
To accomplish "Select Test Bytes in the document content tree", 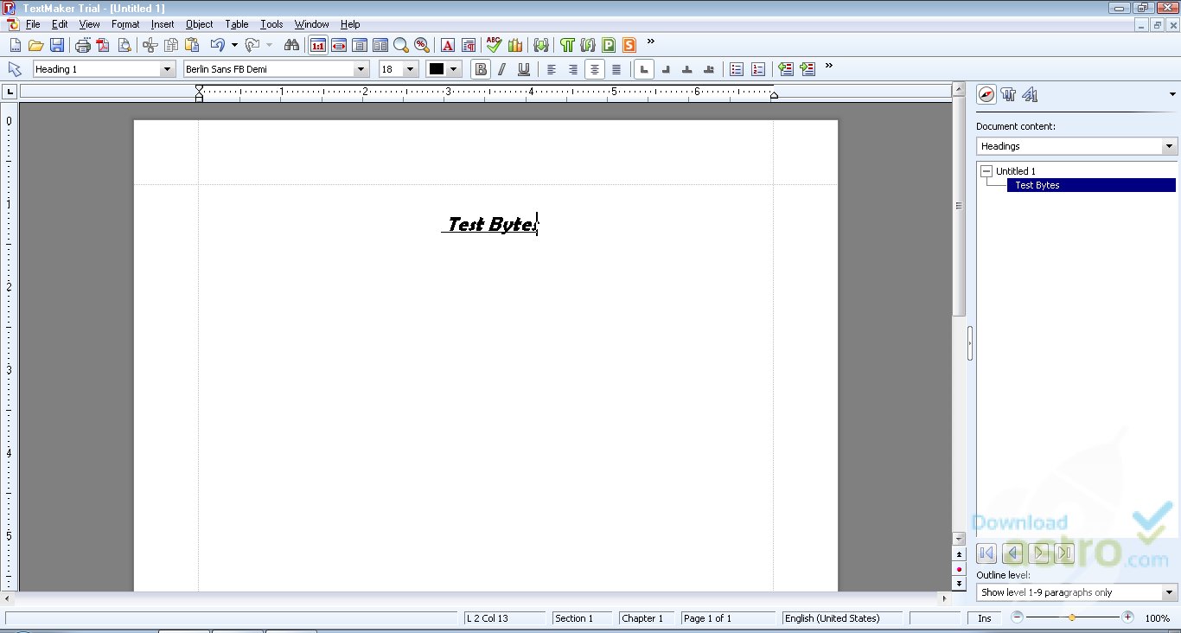I will click(1037, 185).
